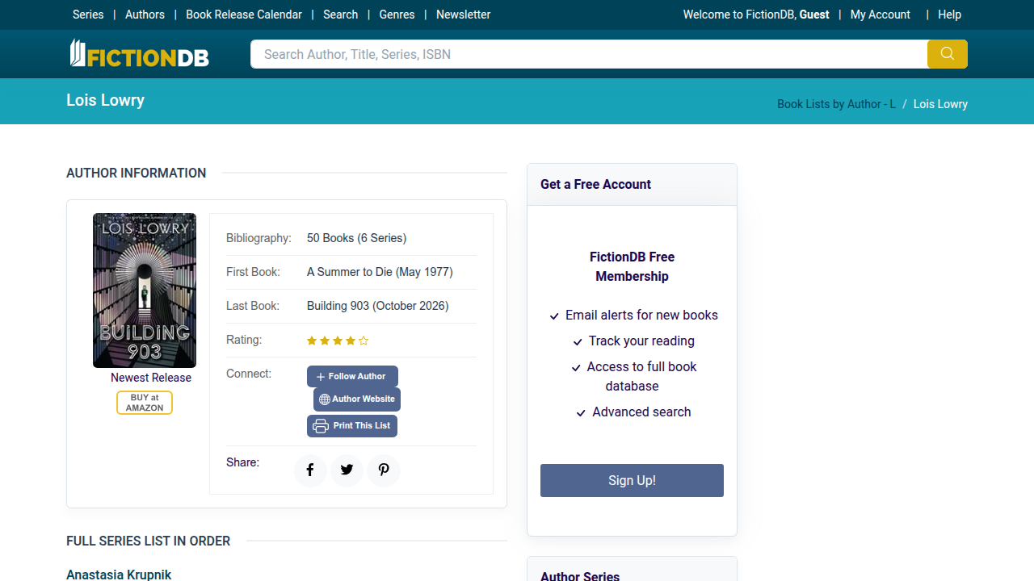Open the Genres menu item
This screenshot has width=1034, height=581.
397,15
